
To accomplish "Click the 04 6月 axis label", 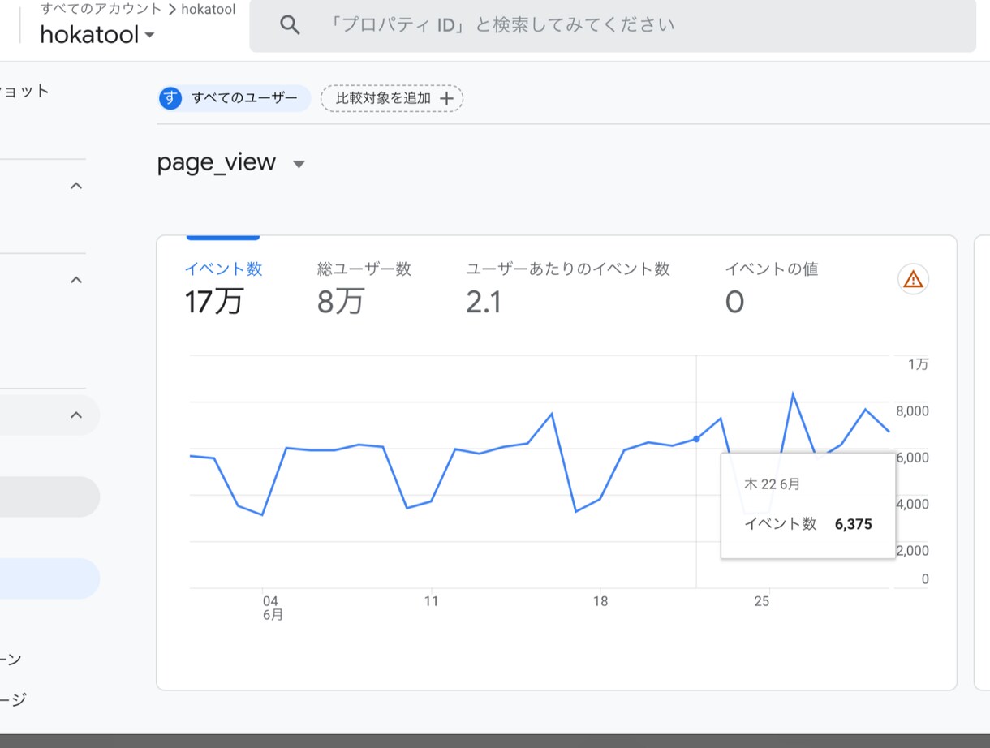I will point(273,608).
